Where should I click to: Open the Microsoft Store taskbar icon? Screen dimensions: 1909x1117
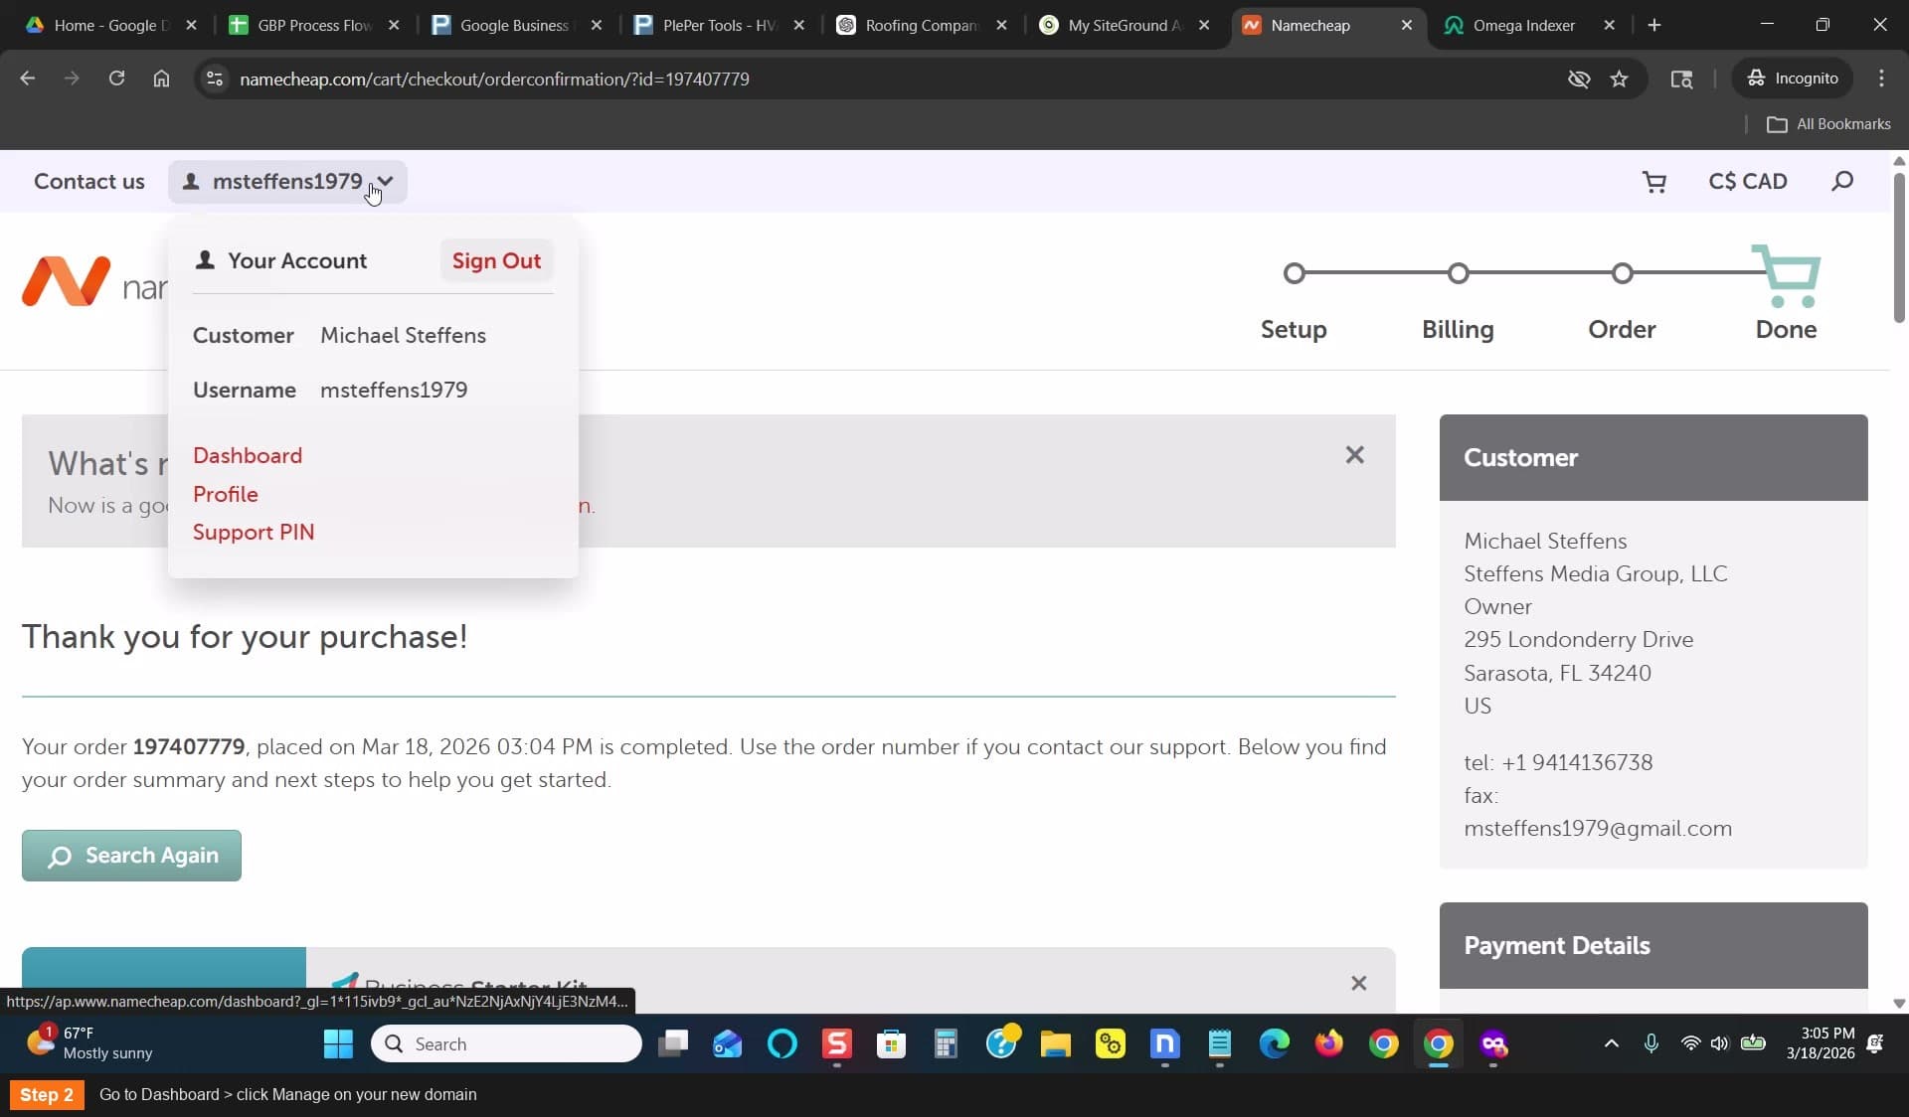pos(891,1043)
